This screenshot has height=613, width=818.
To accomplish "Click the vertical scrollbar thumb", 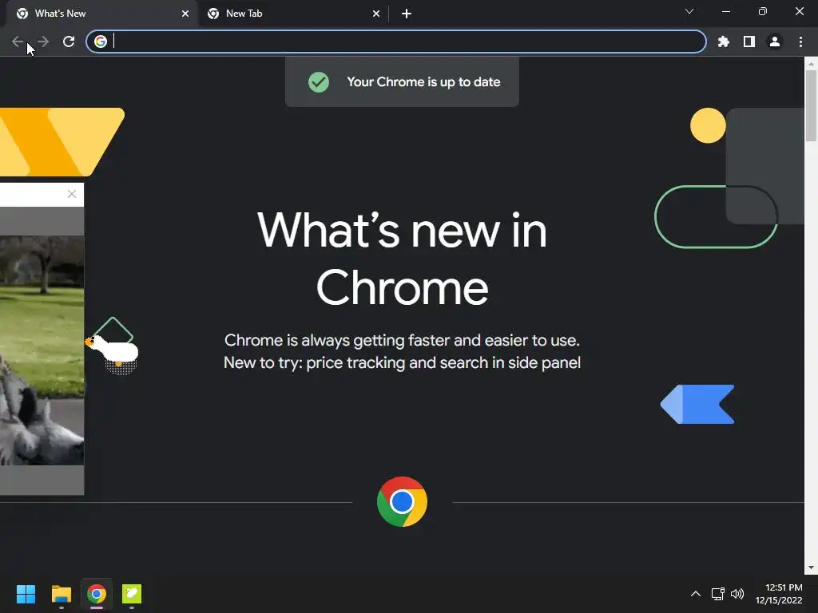I will [x=811, y=105].
